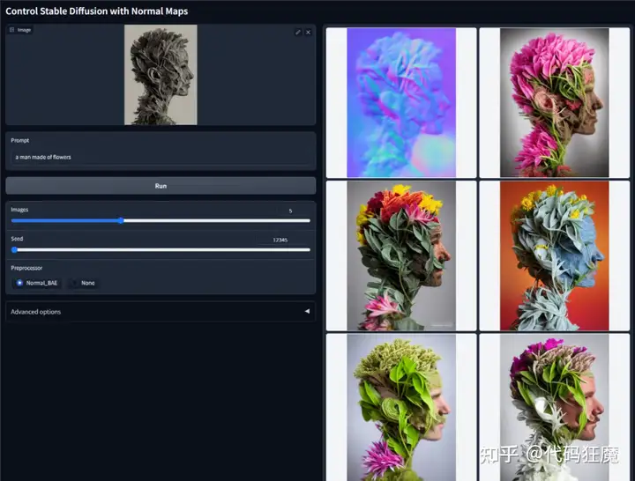Click the page title Control Stable Diffusion with Normal Maps
This screenshot has width=635, height=481.
97,11
